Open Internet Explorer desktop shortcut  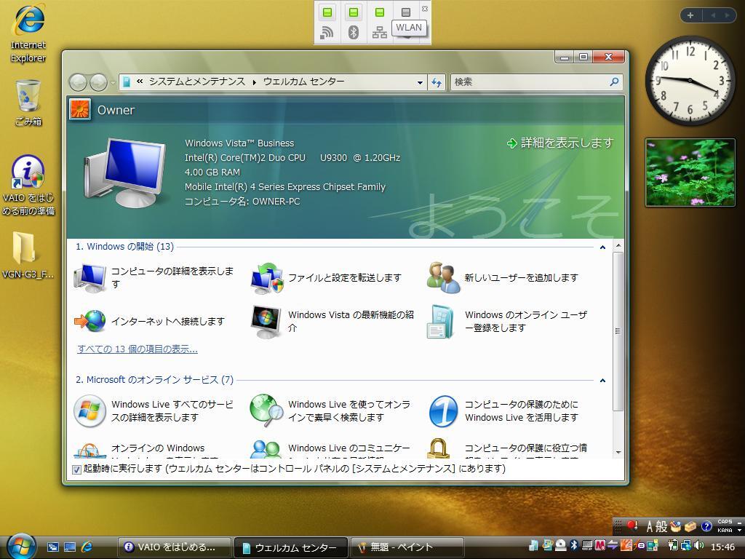click(x=28, y=33)
